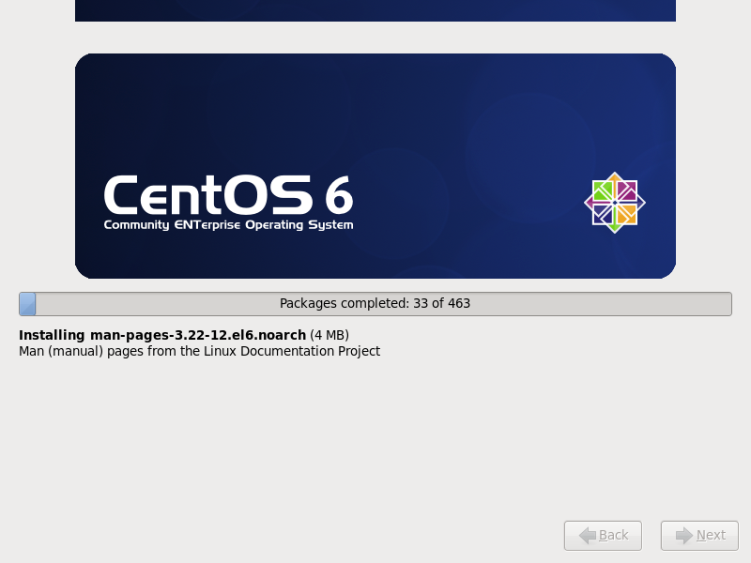Click the 'Installing man-pages-3.22-12.el6.noarch' label

click(x=162, y=335)
